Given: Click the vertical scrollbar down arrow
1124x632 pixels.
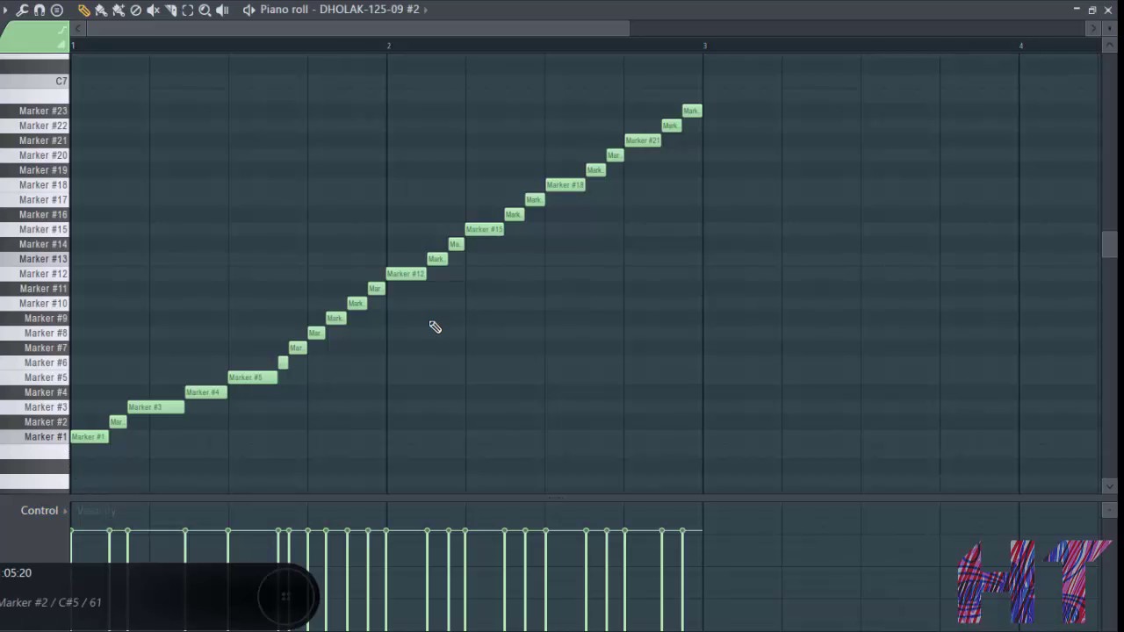Looking at the screenshot, I should click(x=1109, y=485).
